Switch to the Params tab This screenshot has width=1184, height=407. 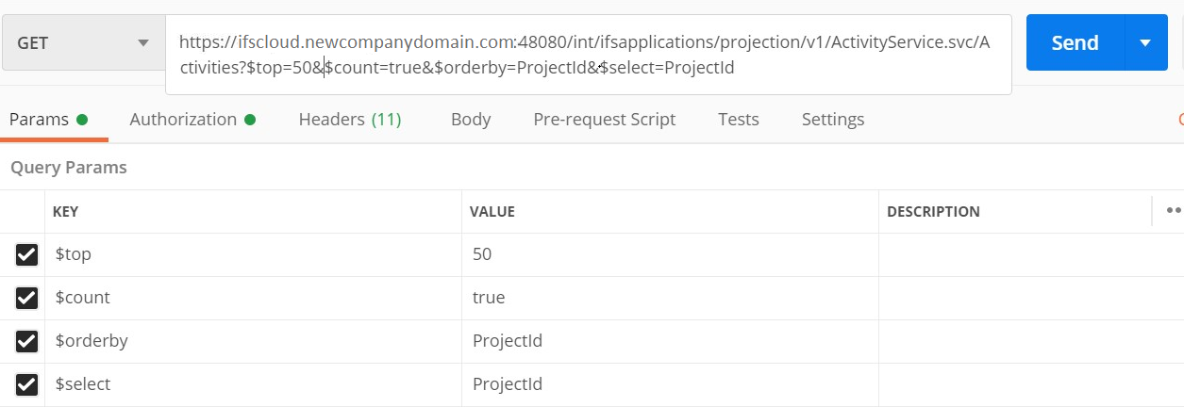[x=39, y=120]
